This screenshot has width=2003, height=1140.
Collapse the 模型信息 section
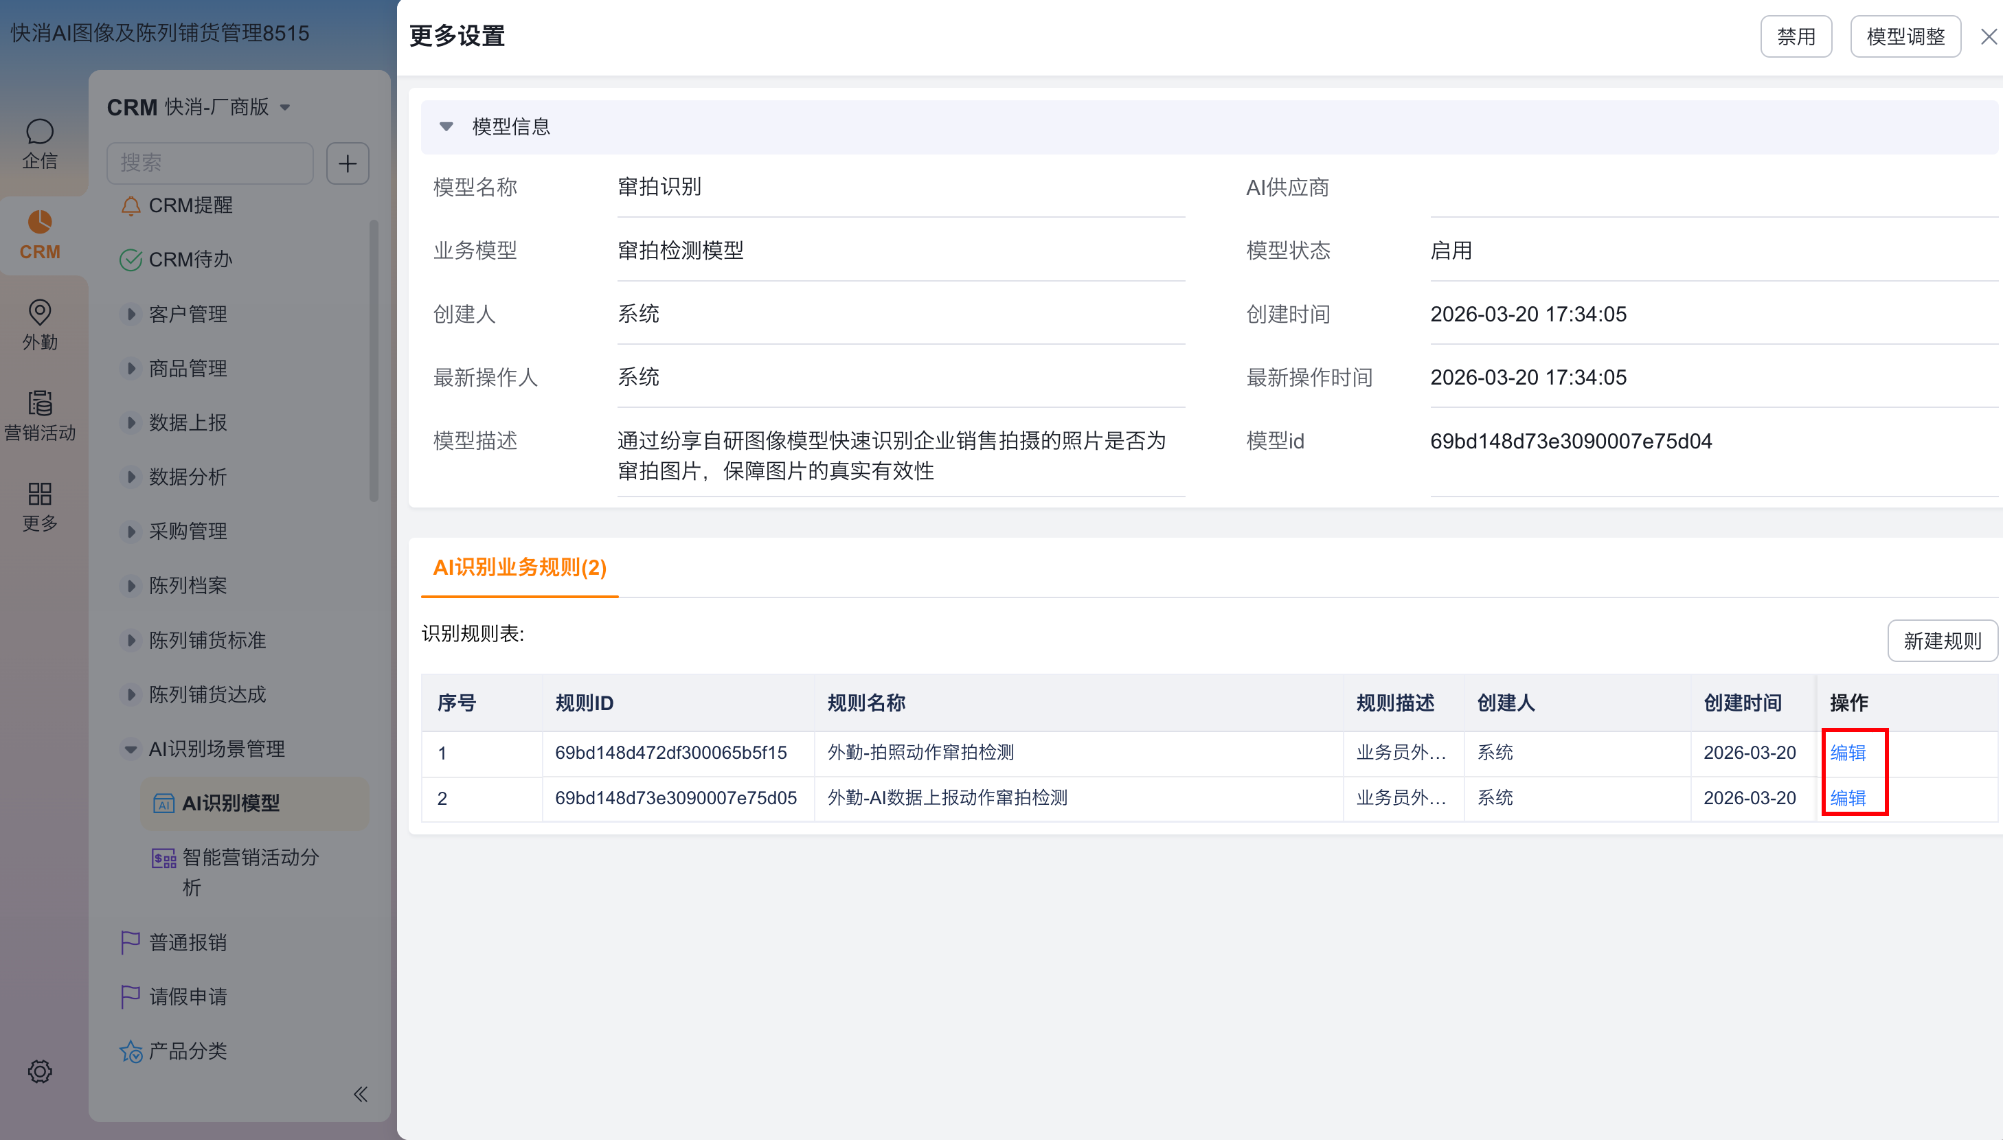(x=446, y=126)
